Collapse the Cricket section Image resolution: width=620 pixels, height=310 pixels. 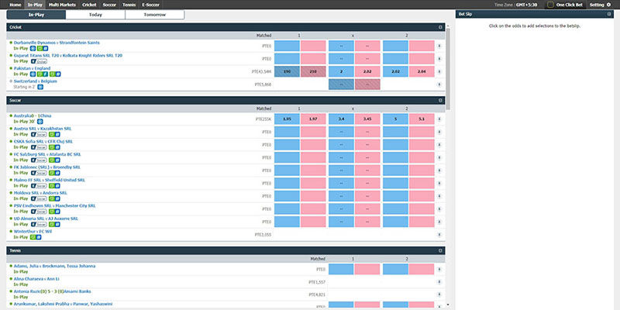pos(440,27)
